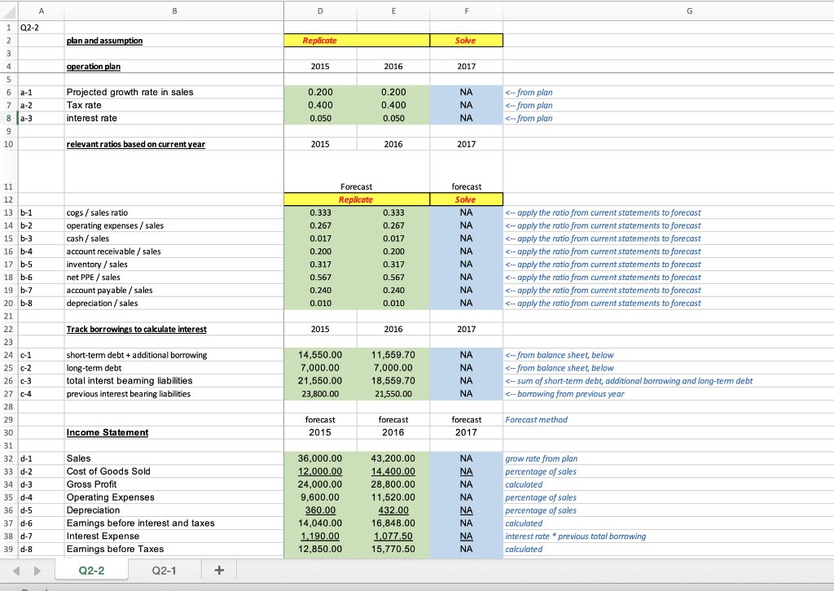The image size is (834, 591).
Task: Select EBIT 2016 value 16,848.00
Action: click(x=393, y=523)
